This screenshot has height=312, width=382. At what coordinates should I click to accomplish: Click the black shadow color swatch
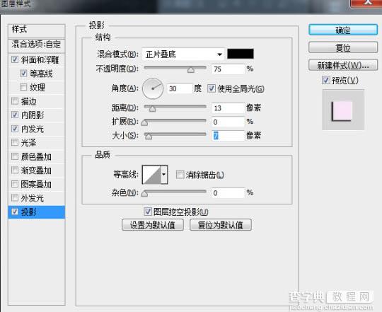coord(241,54)
